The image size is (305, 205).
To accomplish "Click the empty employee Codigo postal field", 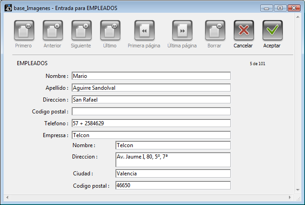I will click(x=151, y=111).
